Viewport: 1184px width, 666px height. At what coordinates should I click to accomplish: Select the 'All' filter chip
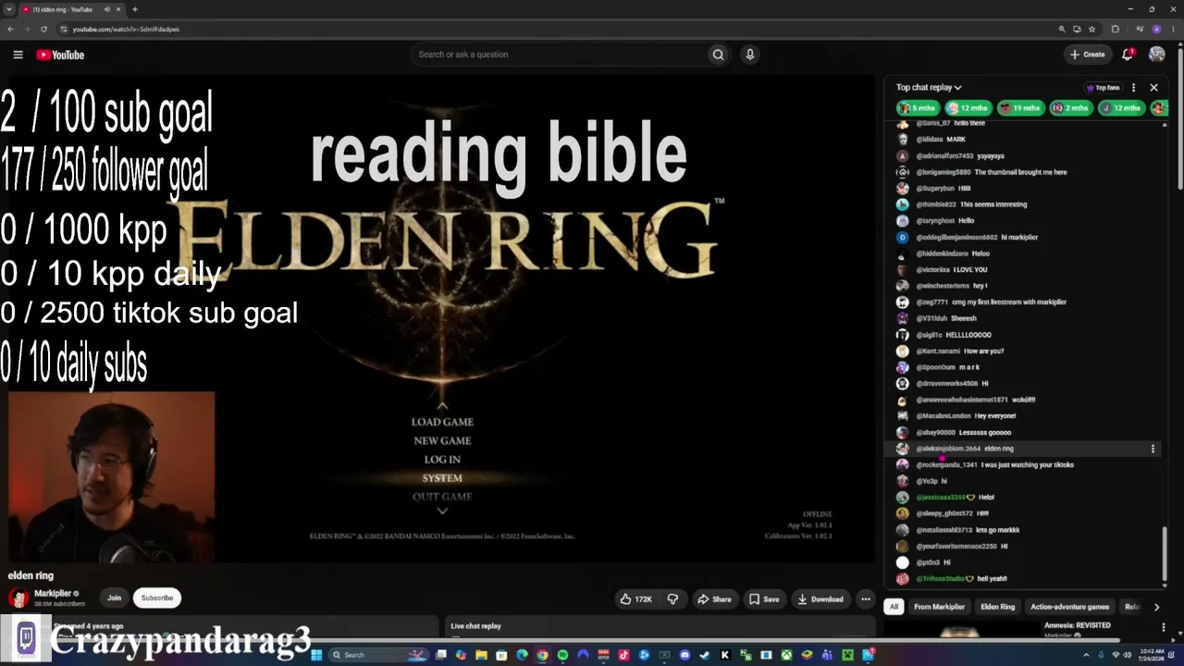pos(894,607)
